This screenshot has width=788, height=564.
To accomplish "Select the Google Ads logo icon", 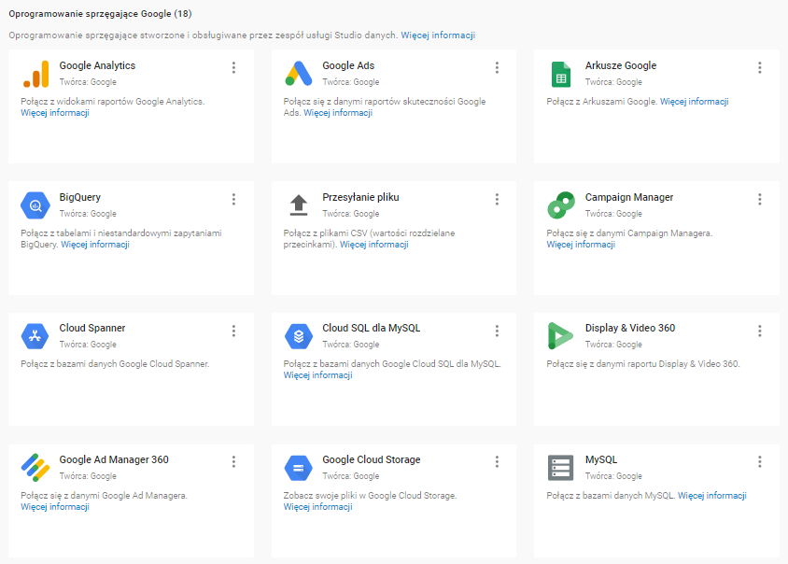I will (x=298, y=74).
